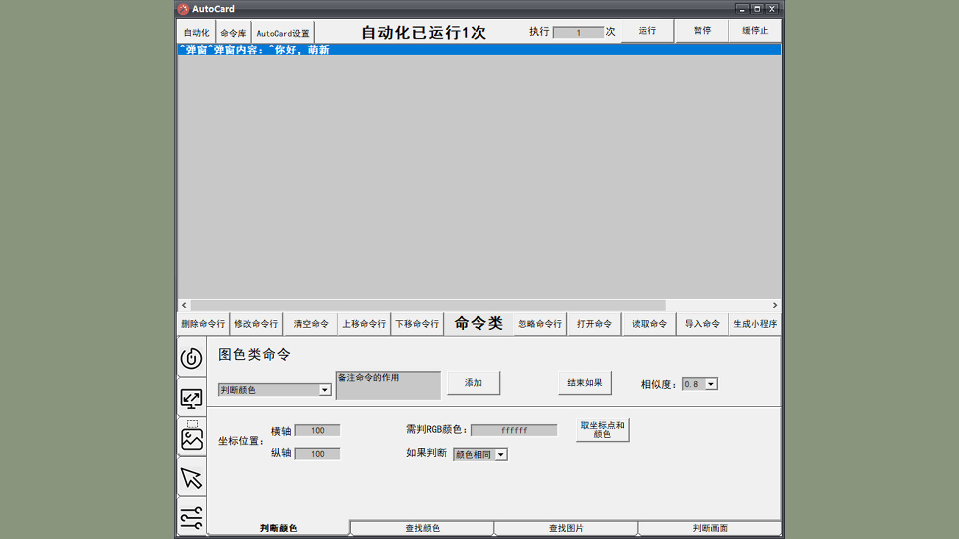Click the 命令类 heading label

click(x=479, y=323)
